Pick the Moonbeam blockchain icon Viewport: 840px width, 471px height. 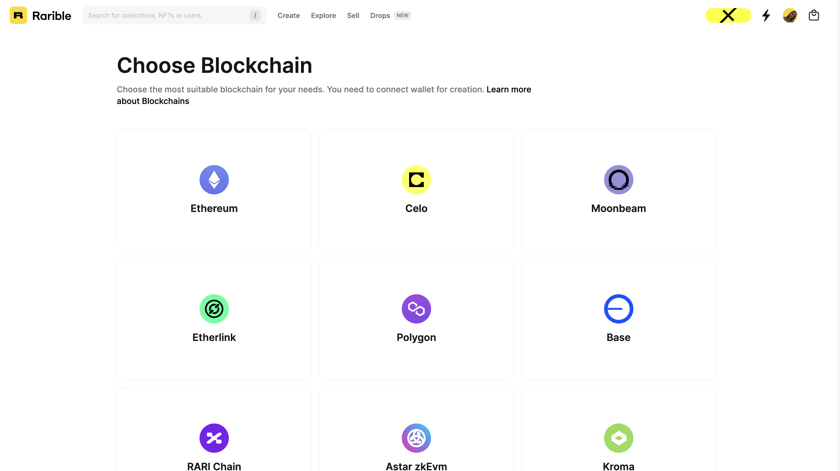(618, 180)
